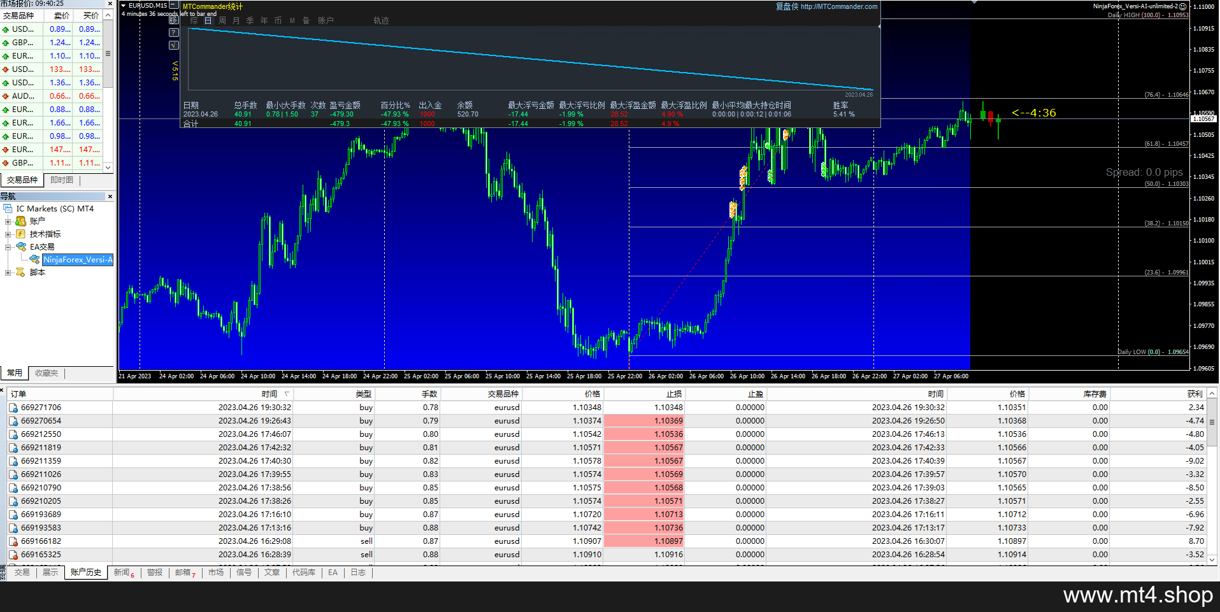Click the IC Markets (SC) MT4 root icon
The image size is (1220, 612).
click(8, 208)
